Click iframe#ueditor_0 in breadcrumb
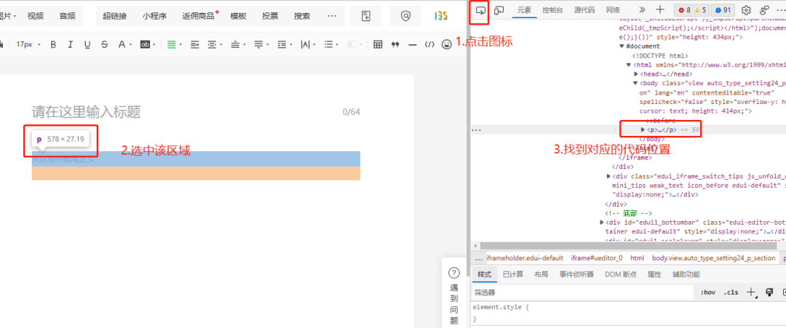The image size is (786, 328). click(597, 258)
